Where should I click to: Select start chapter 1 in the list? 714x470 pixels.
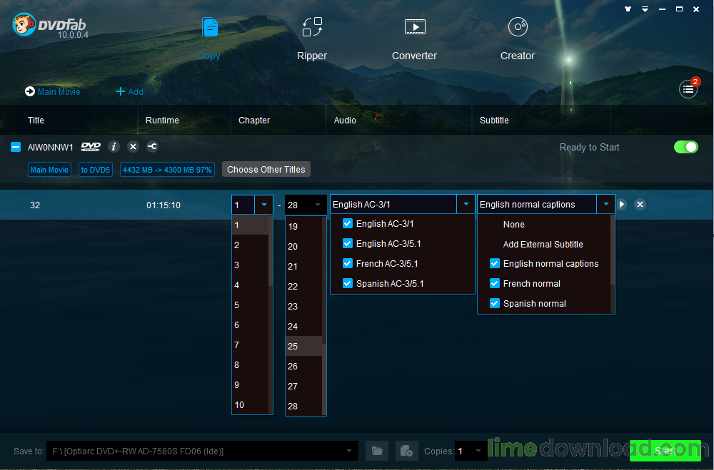[x=251, y=225]
